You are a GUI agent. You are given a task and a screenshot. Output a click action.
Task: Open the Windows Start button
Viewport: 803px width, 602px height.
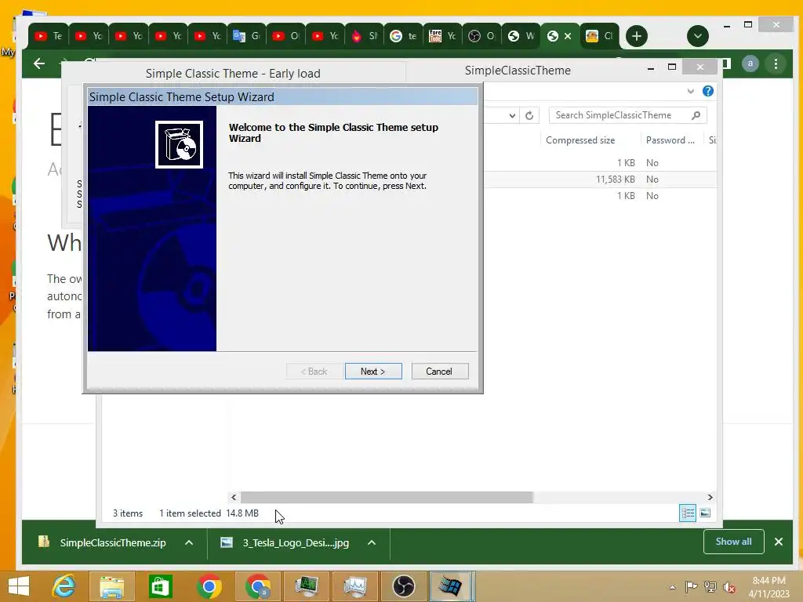pyautogui.click(x=19, y=586)
